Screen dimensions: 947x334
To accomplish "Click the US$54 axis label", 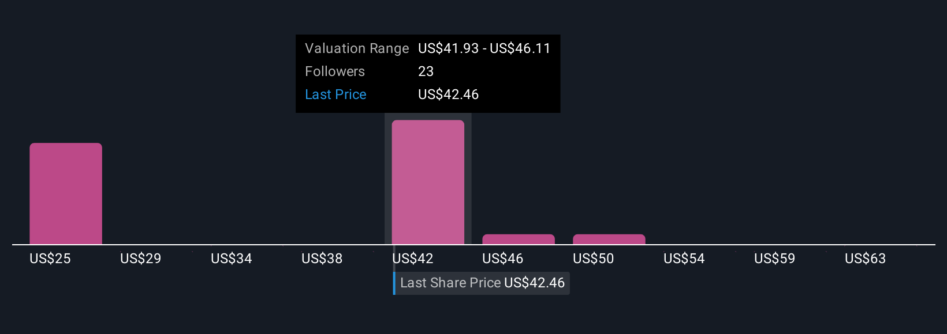I will pos(684,259).
